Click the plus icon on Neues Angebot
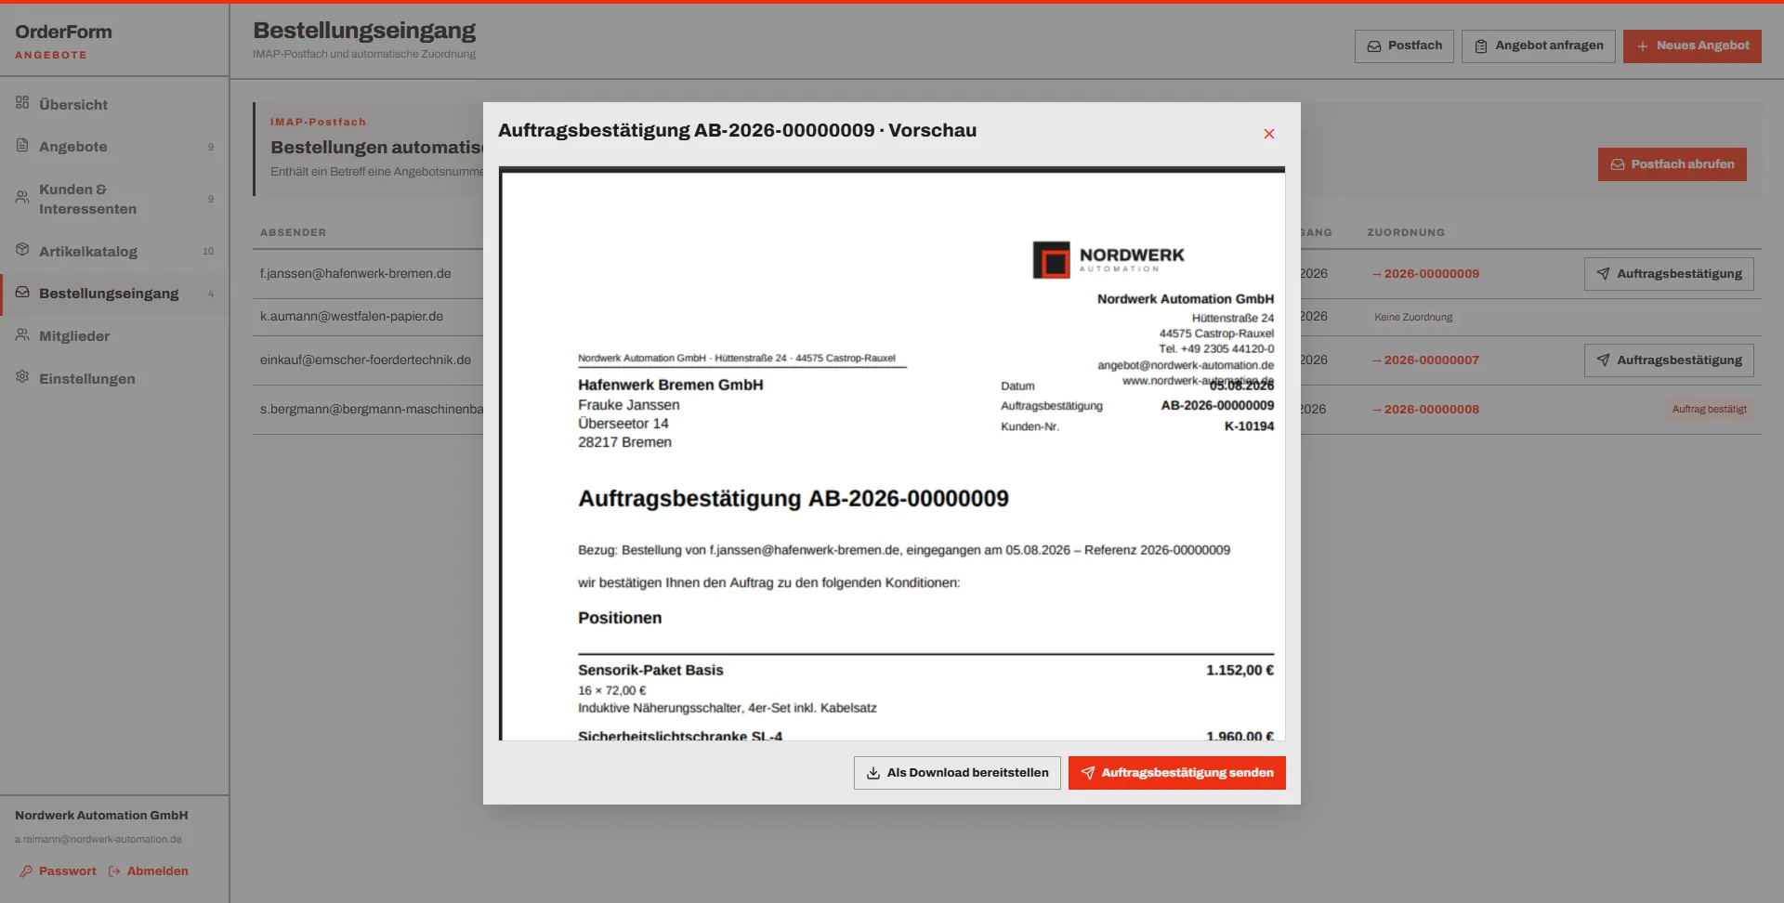The height and width of the screenshot is (903, 1784). [x=1643, y=46]
